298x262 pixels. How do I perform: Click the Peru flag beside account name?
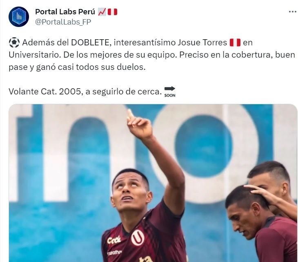(112, 12)
